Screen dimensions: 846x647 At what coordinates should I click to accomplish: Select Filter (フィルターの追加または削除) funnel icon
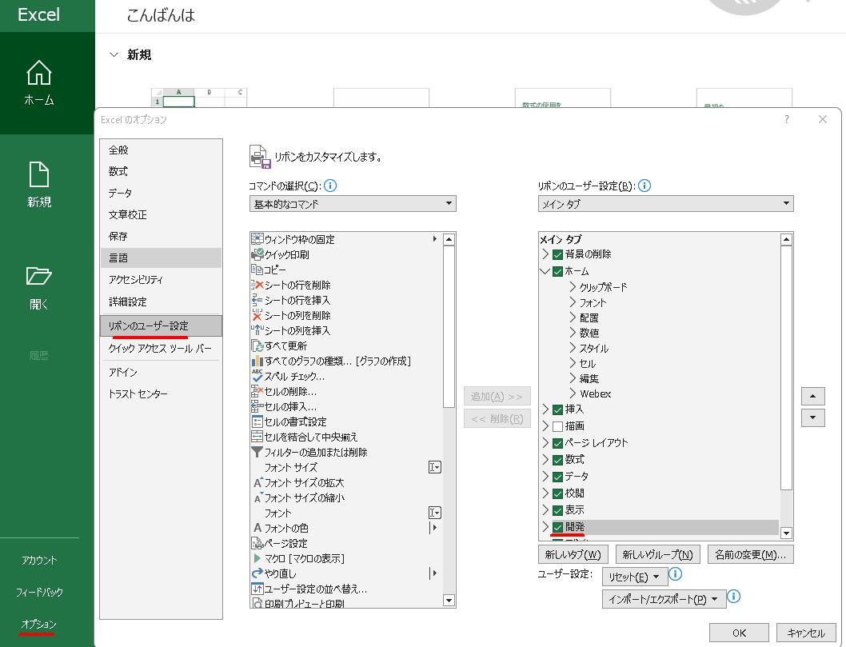pyautogui.click(x=257, y=452)
